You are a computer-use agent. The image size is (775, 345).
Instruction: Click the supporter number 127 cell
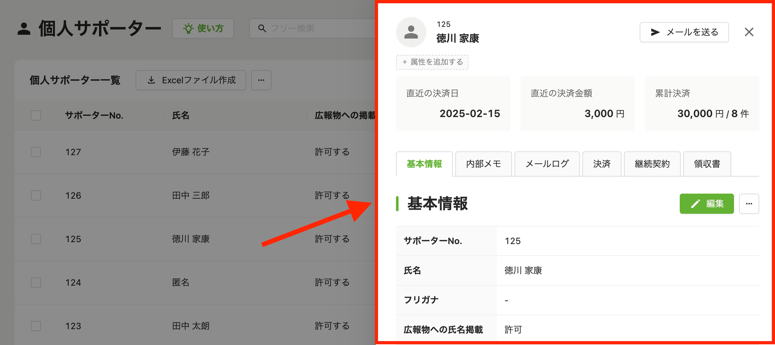(73, 152)
